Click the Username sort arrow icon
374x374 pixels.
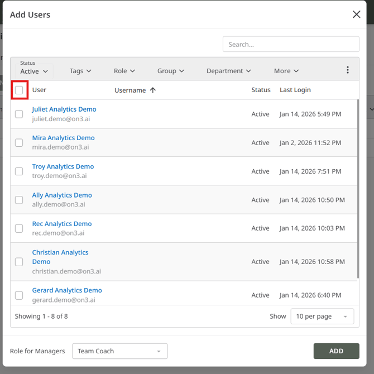click(153, 90)
